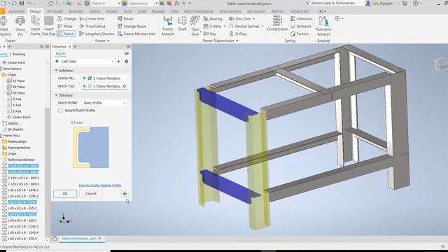Click the Home icon in quick access toolbar
Image resolution: width=448 pixels, height=252 pixels.
[50, 3]
